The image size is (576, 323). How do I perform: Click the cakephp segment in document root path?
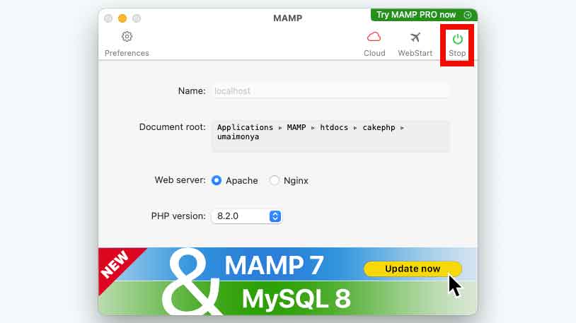[x=379, y=127]
